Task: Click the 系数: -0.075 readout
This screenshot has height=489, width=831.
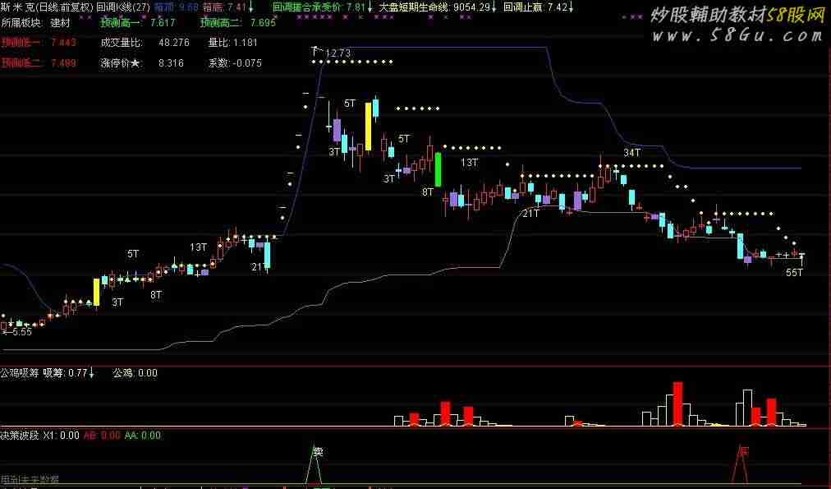Action: pos(235,63)
